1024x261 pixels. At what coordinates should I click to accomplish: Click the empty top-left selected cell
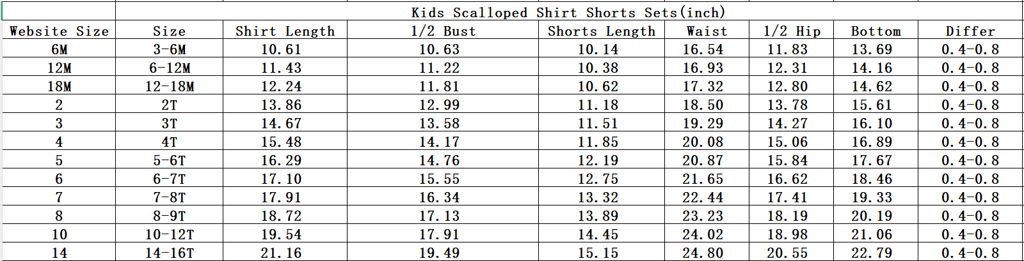tap(59, 12)
